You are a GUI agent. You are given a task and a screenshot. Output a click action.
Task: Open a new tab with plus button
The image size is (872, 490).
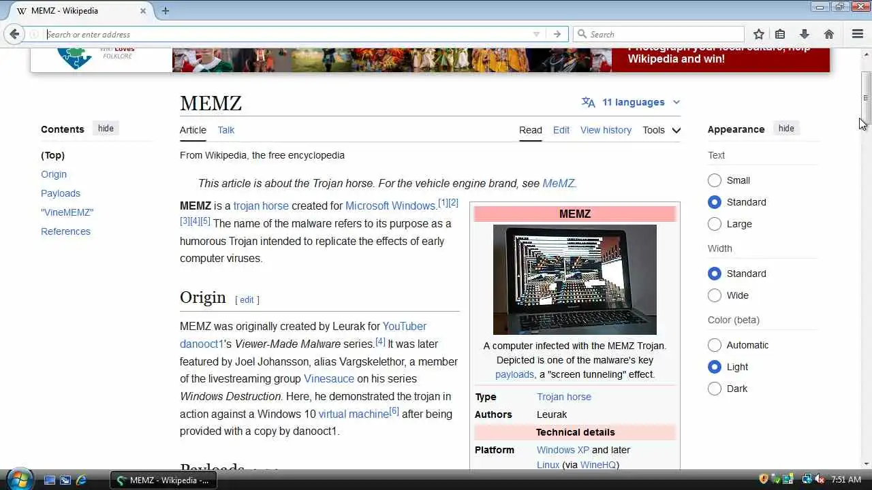[166, 11]
